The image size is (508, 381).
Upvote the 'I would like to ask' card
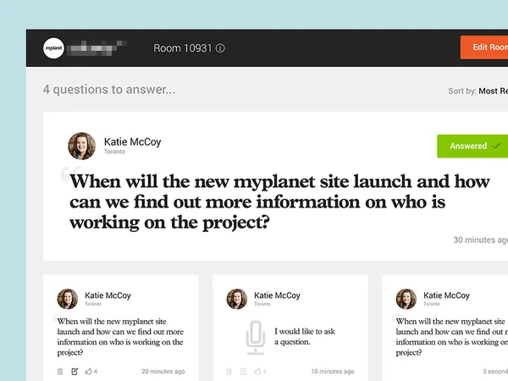(260, 372)
